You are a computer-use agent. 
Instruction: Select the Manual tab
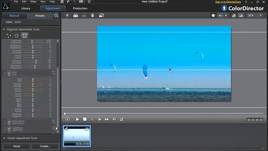[x=14, y=16]
